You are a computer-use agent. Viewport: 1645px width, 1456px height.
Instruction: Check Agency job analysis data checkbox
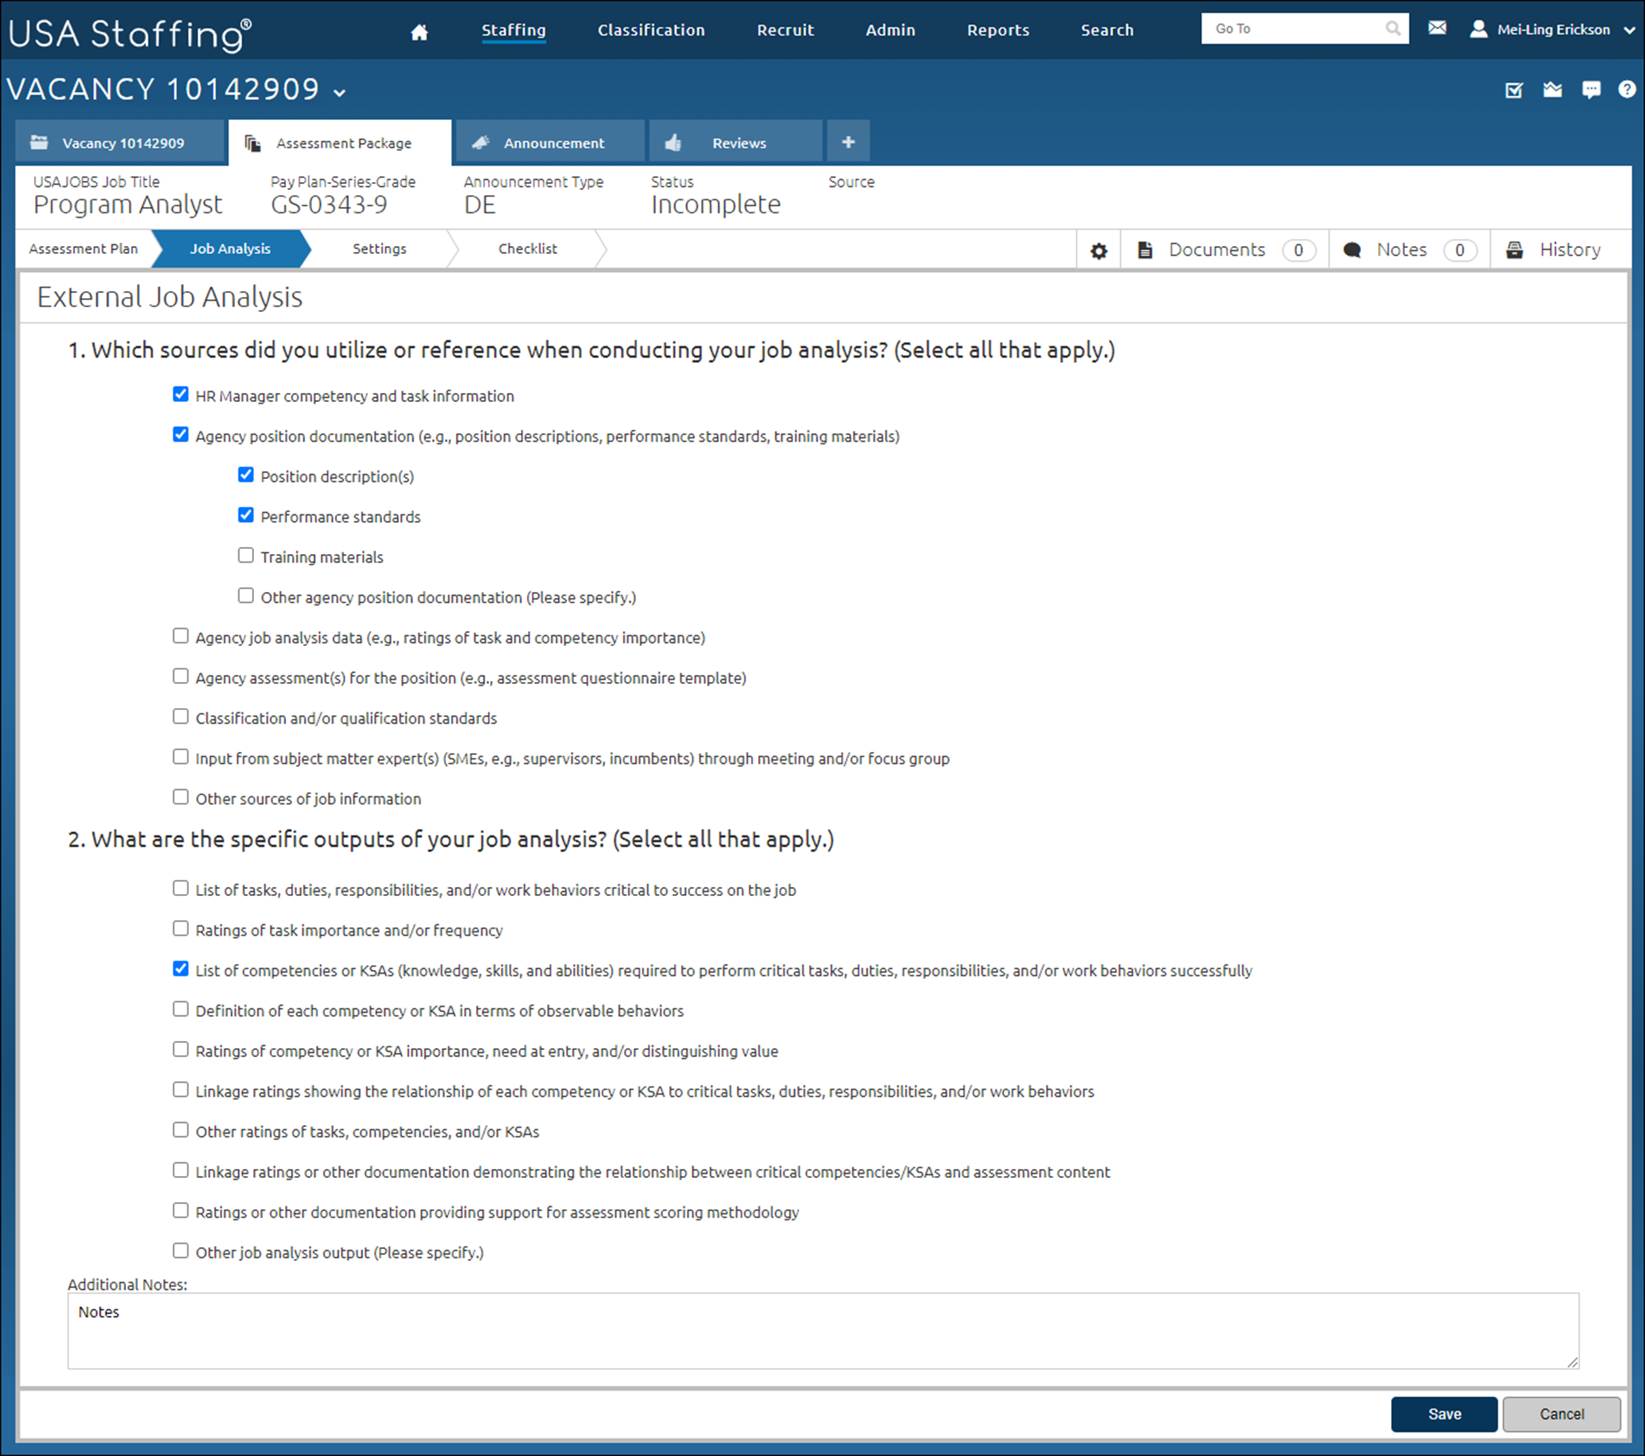pos(180,636)
